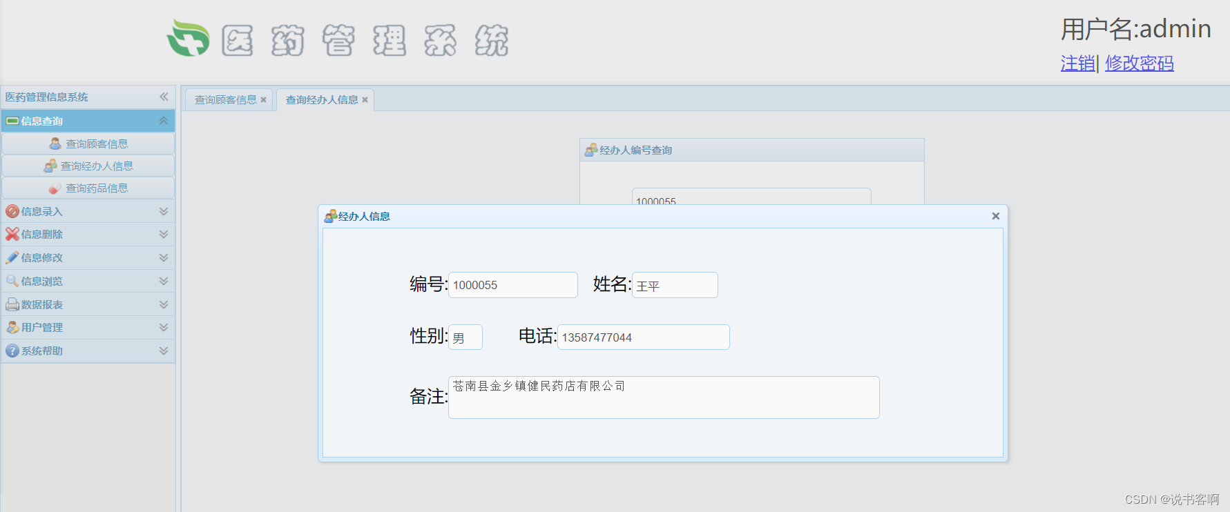Expand the 信息修改 section arrow
This screenshot has height=512, width=1230.
point(164,257)
